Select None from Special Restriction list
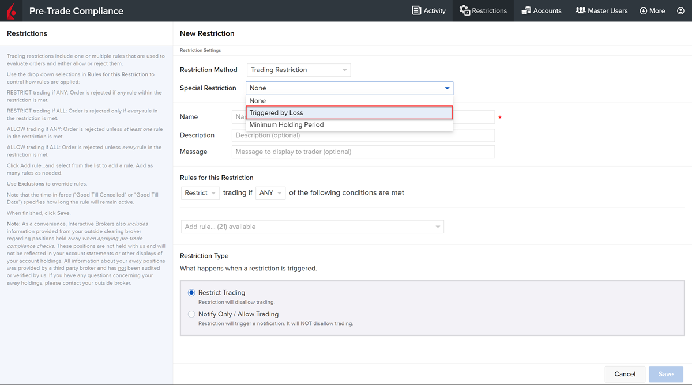Screen dimensions: 692x385 (349, 101)
